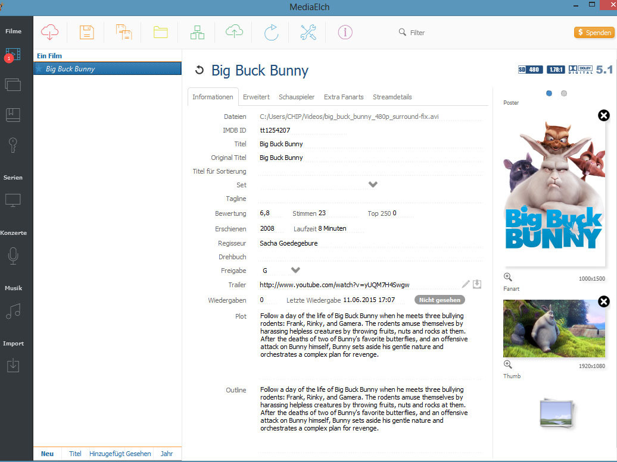The image size is (617, 462).
Task: Click the empty Thumb placeholder image
Action: (x=556, y=413)
